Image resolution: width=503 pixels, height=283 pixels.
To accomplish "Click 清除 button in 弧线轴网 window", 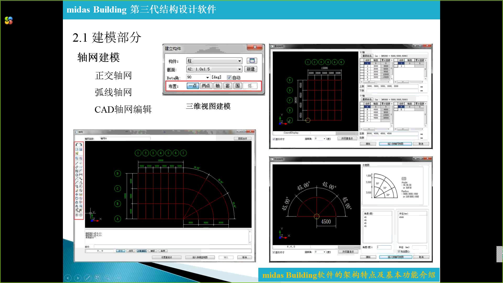I will coord(368,257).
